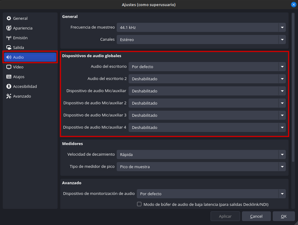Screen dimensions: 298x225
Task: Click the Salida output icon
Action: coord(9,47)
